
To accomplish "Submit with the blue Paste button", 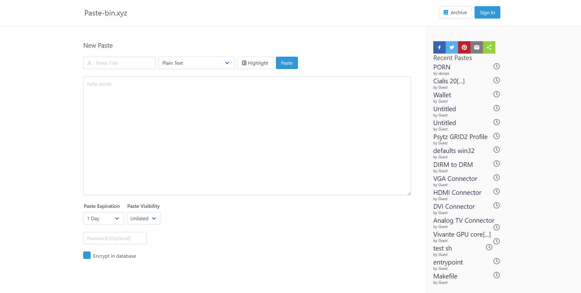I will pos(287,63).
